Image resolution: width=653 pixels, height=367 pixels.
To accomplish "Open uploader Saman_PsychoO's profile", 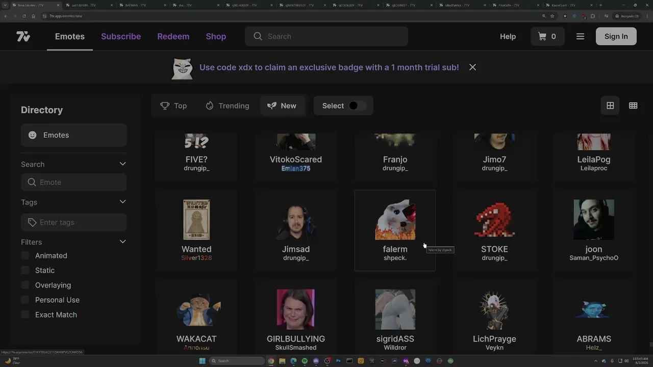I will click(x=594, y=258).
